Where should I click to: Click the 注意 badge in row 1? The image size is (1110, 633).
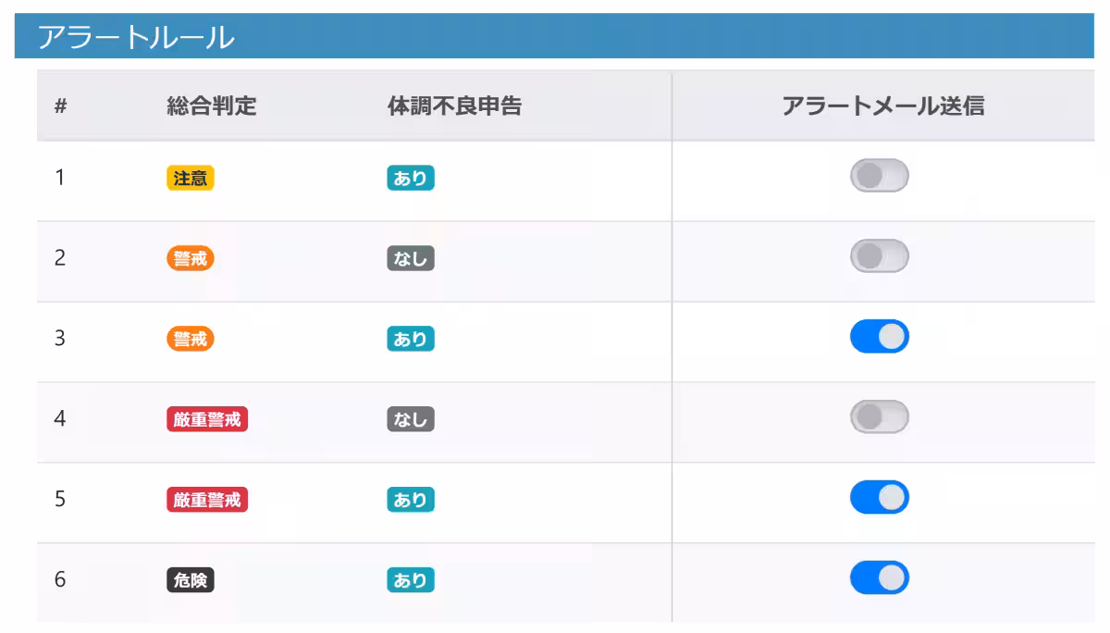tap(190, 178)
